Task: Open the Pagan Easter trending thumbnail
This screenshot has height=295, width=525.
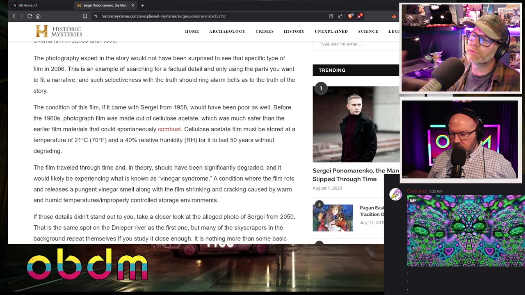Action: pos(333,218)
